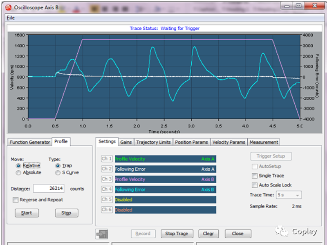Check the Auto Scale Lock option
The height and width of the screenshot is (245, 327).
pyautogui.click(x=255, y=185)
